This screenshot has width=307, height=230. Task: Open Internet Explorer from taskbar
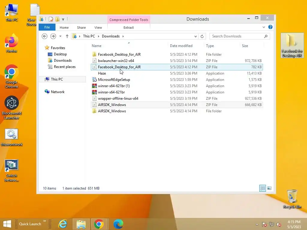click(63, 224)
